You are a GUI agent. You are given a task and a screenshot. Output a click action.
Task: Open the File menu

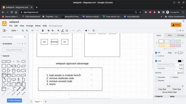click(x=11, y=26)
